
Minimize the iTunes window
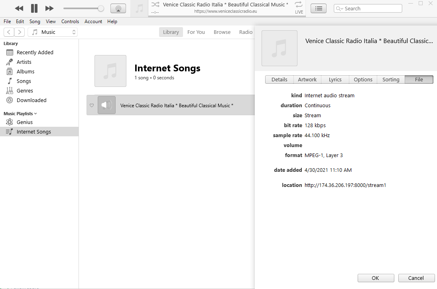click(411, 3)
